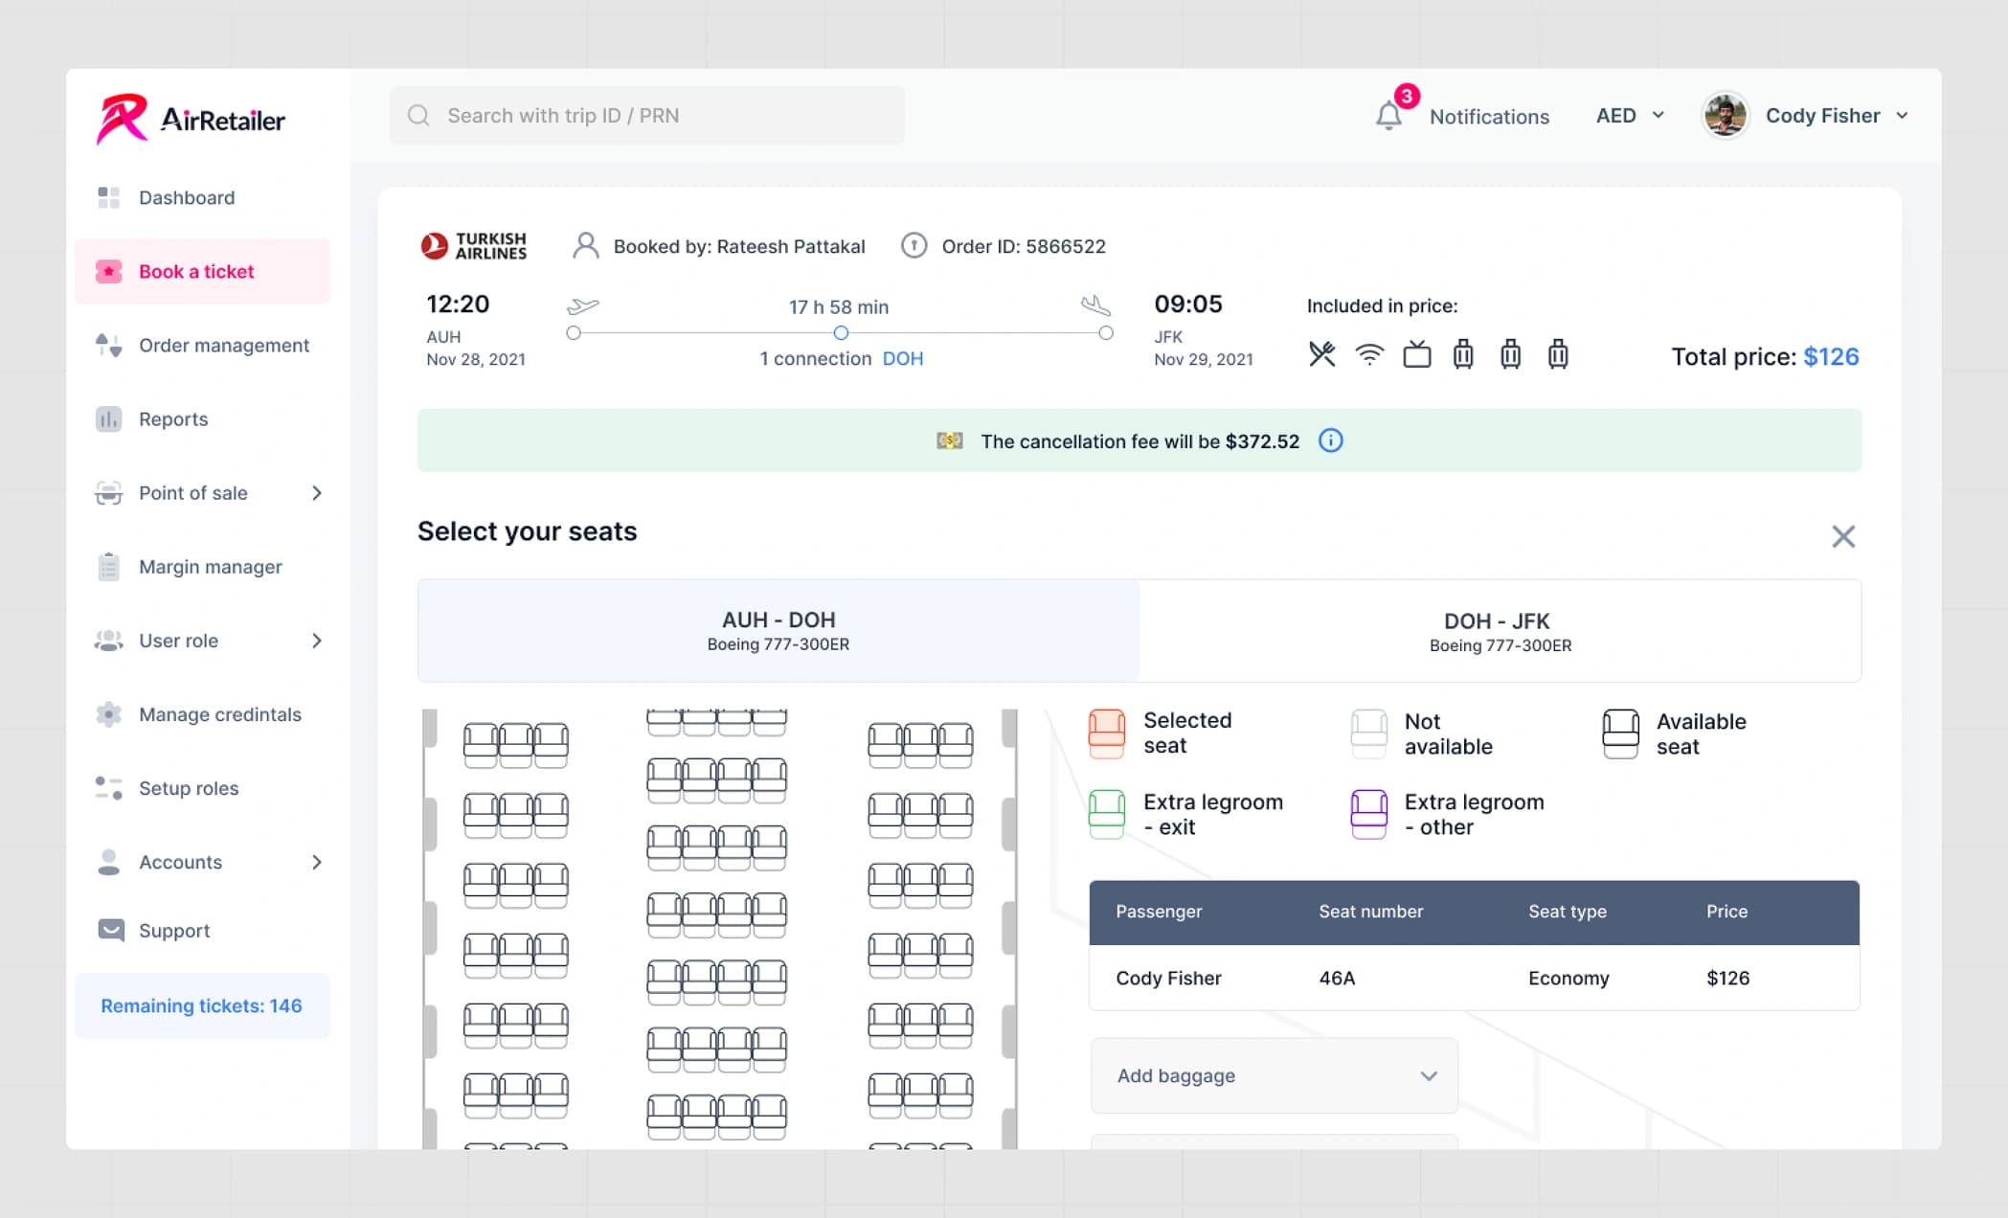The width and height of the screenshot is (2008, 1218).
Task: Open the Dashboard sidebar item
Action: click(202, 197)
